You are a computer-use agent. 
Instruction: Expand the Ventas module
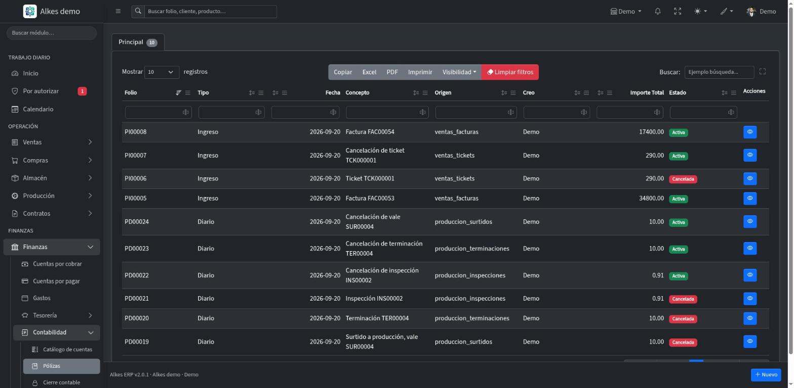click(x=52, y=142)
